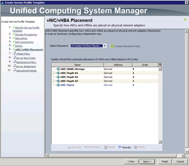This screenshot has height=166, width=189.
Task: Click the Delete trash icon
Action: (x=106, y=147)
